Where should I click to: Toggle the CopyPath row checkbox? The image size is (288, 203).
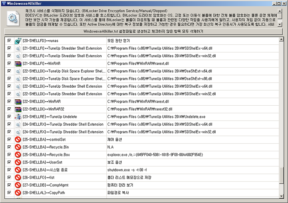9,192
